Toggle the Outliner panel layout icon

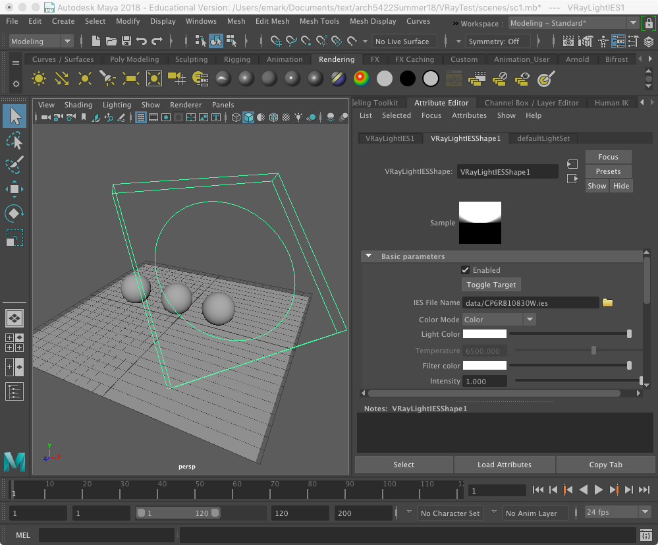(14, 391)
